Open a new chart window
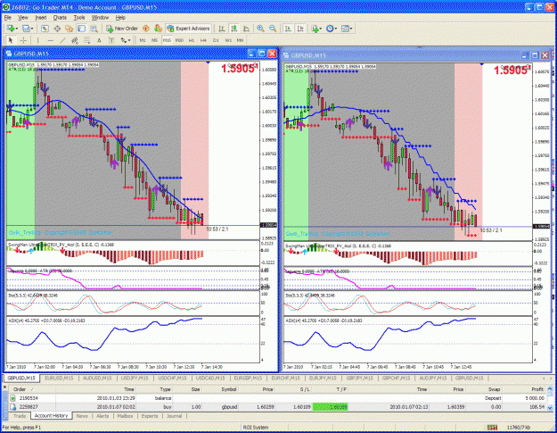The height and width of the screenshot is (433, 557). pos(11,29)
